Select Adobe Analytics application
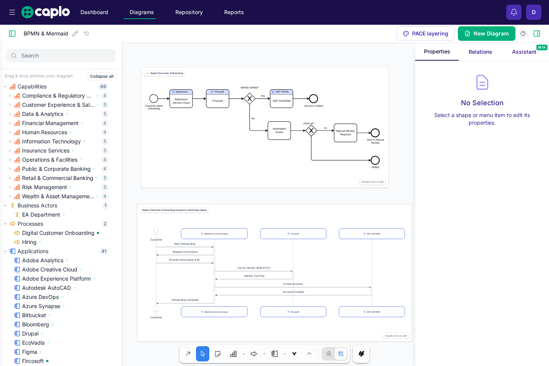This screenshot has width=549, height=366. coord(43,260)
